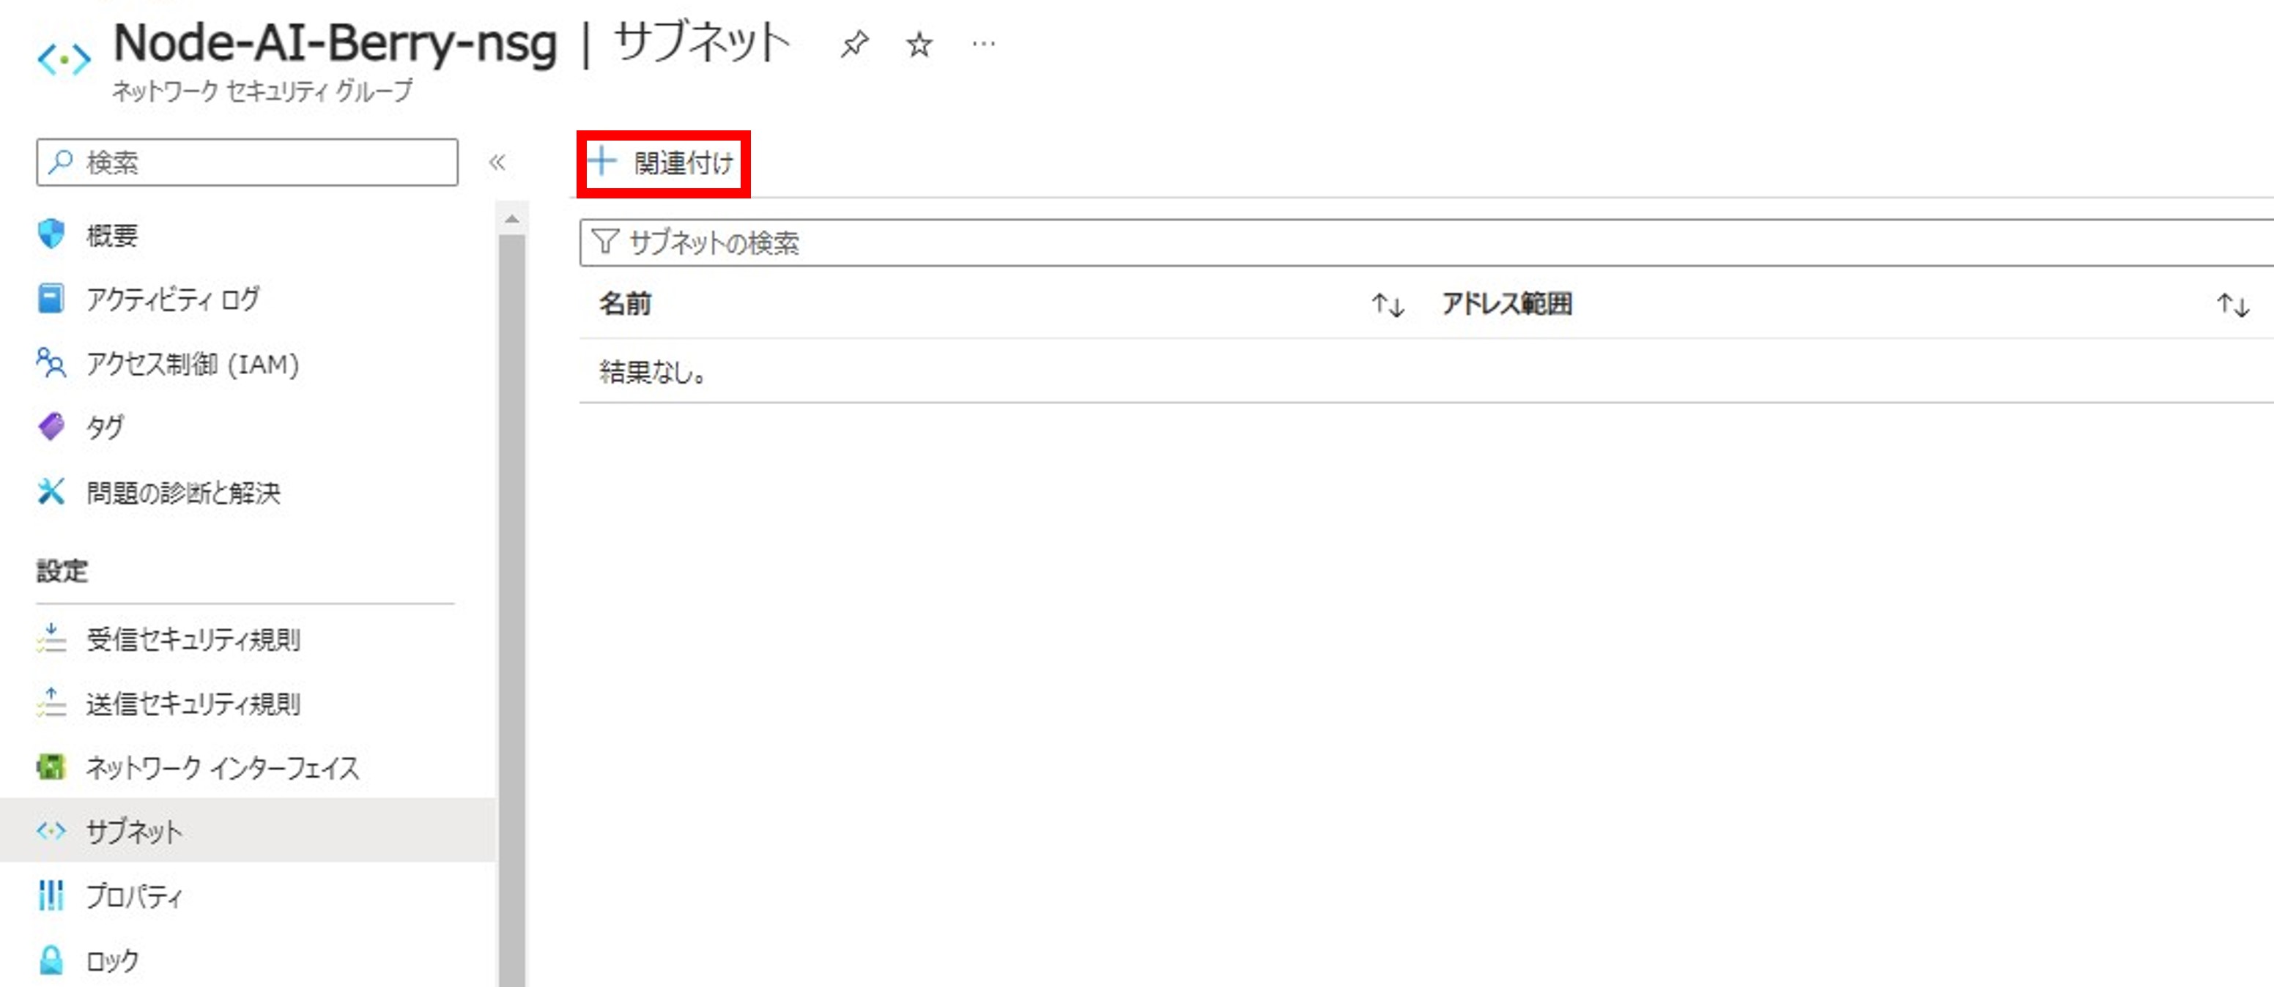
Task: Mark as favorite with the star icon
Action: 919,44
